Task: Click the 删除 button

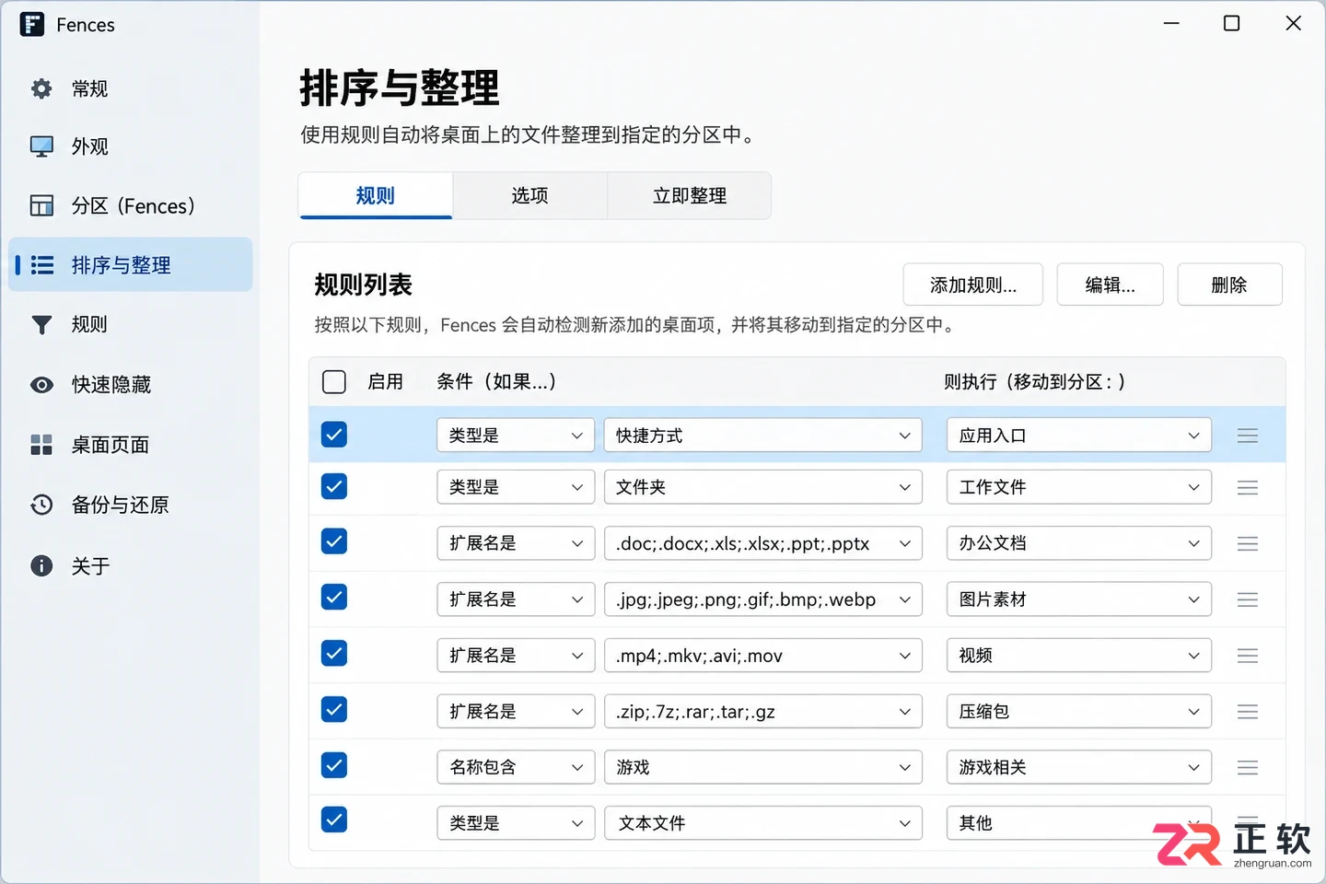Action: (x=1229, y=285)
